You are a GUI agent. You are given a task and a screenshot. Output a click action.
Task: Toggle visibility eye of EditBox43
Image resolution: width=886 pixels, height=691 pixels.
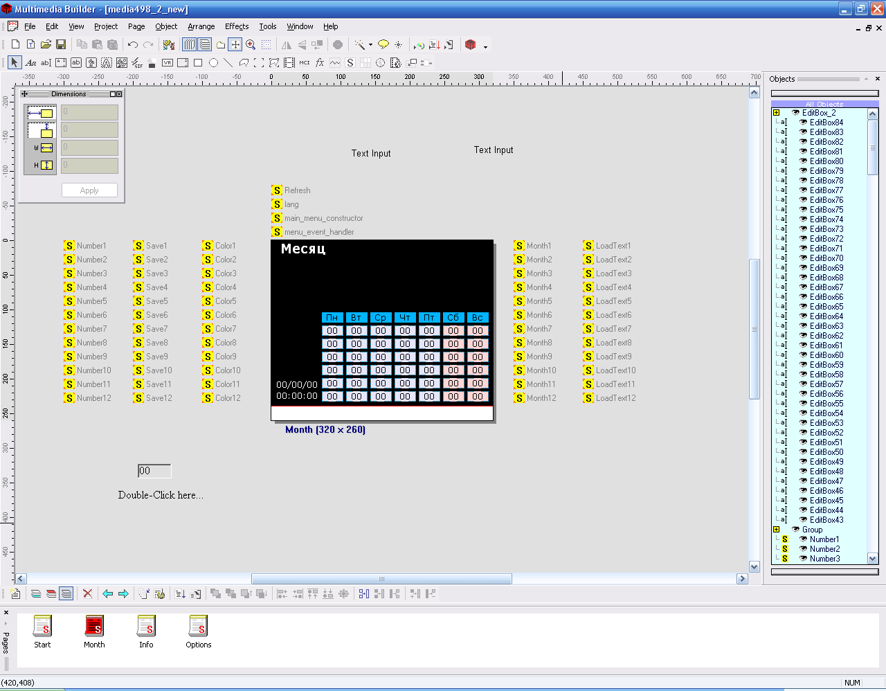click(804, 520)
